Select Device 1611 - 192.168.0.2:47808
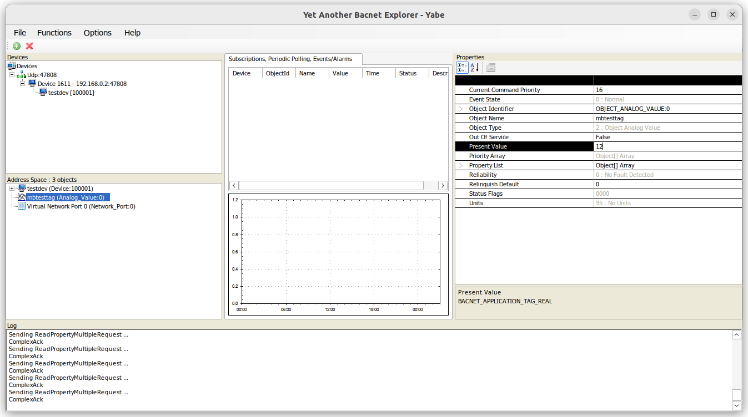 tap(82, 84)
